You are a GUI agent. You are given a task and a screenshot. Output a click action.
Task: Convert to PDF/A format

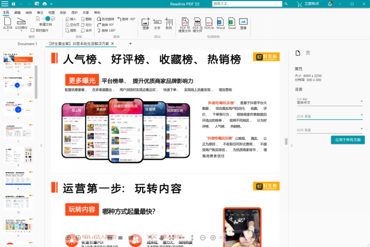coord(209,23)
